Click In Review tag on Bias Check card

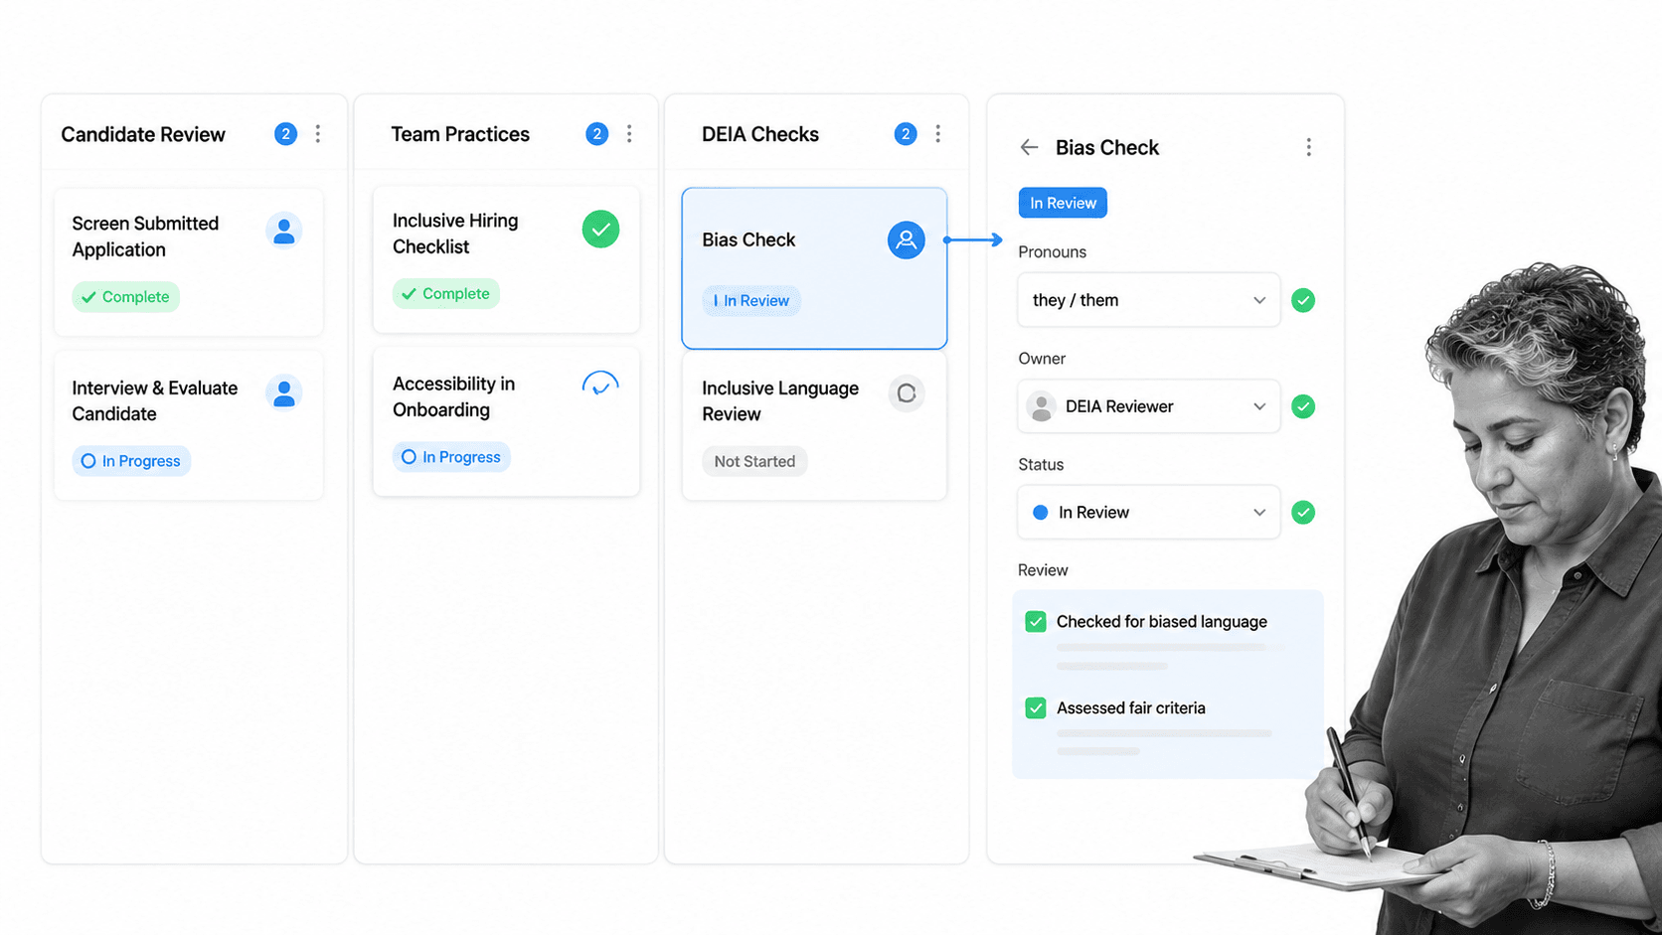[x=751, y=301]
